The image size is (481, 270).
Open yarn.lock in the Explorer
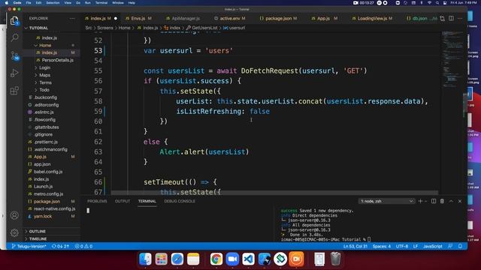[x=43, y=217]
